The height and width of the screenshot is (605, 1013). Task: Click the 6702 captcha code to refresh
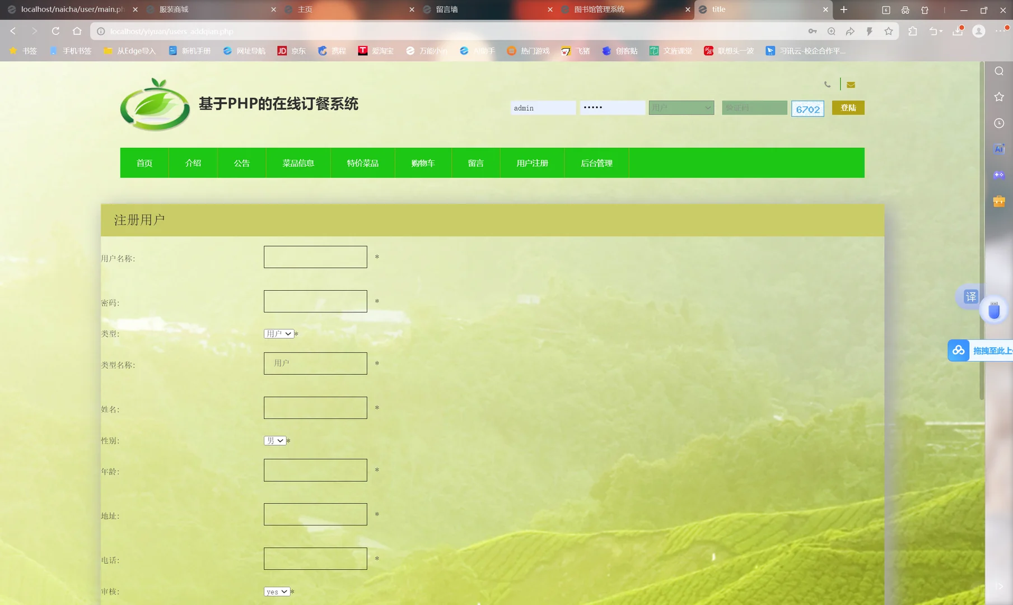pos(807,109)
